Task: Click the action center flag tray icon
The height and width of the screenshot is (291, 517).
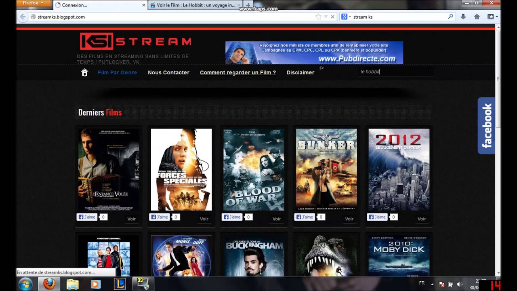Action: 441,284
